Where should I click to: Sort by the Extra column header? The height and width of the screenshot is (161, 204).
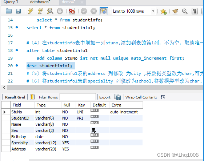(x=126, y=105)
